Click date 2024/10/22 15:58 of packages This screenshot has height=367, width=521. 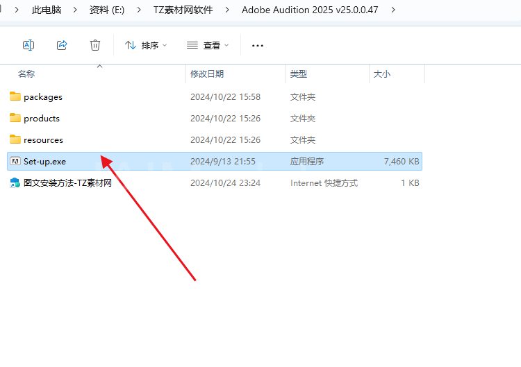click(225, 97)
